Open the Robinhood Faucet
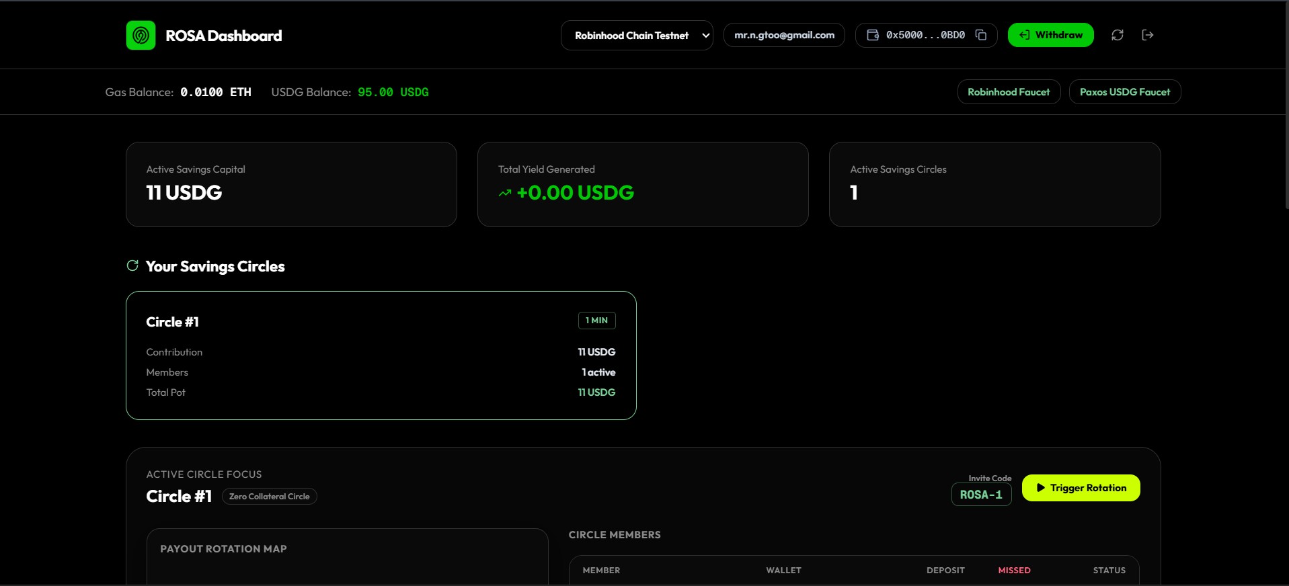This screenshot has height=586, width=1289. (x=1009, y=92)
